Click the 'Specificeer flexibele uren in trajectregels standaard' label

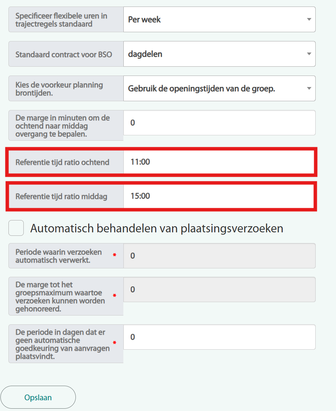coord(61,20)
